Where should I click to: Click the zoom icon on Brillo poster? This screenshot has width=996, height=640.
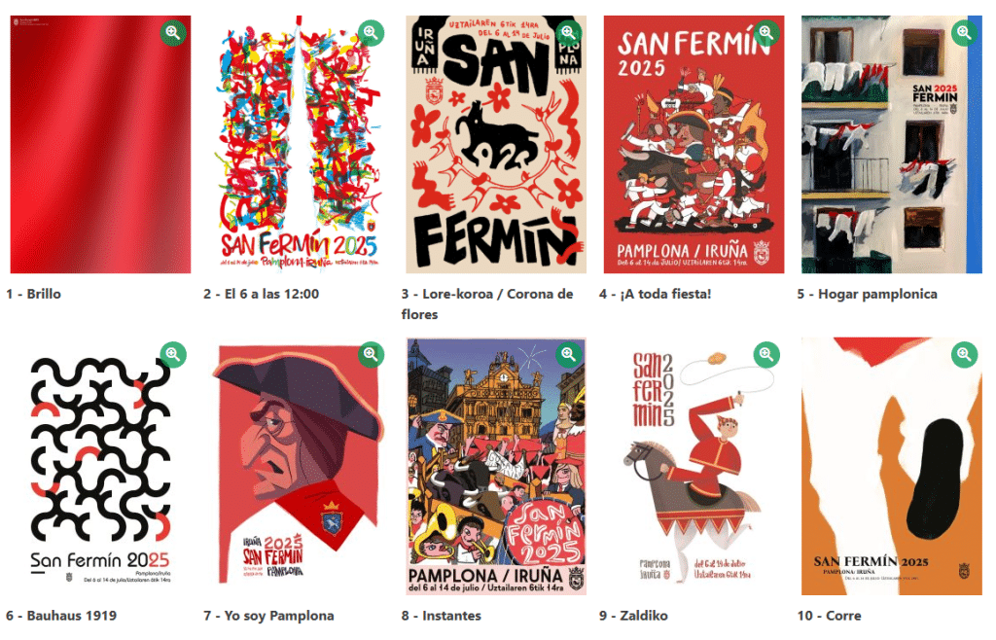point(173,32)
